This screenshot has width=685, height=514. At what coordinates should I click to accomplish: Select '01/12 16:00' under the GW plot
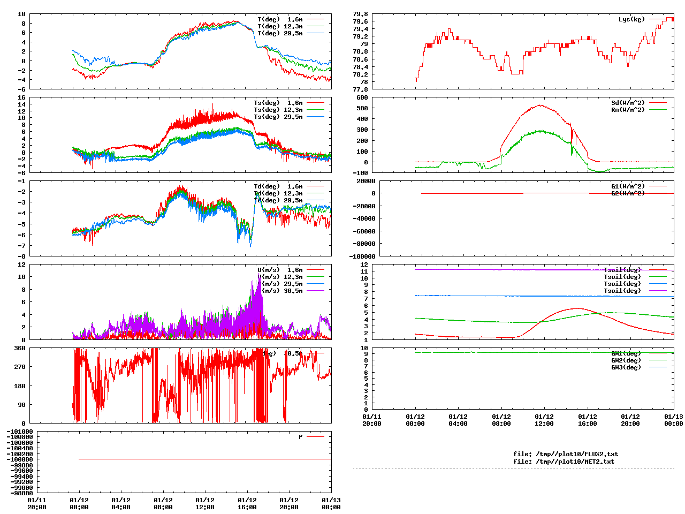tap(588, 420)
